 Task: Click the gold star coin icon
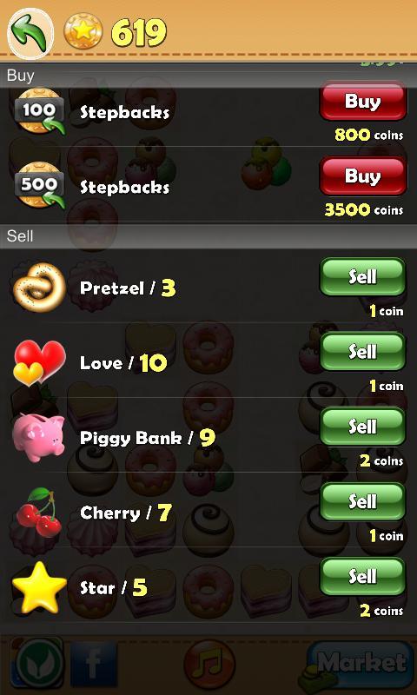tap(83, 31)
